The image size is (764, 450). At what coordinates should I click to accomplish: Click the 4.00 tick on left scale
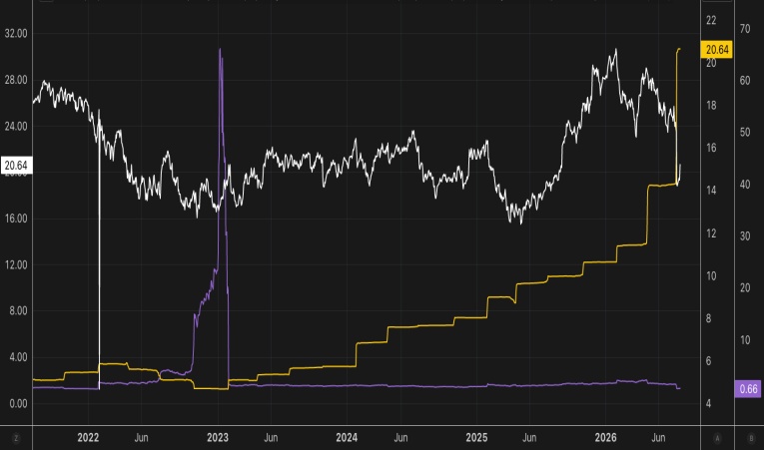[x=18, y=357]
